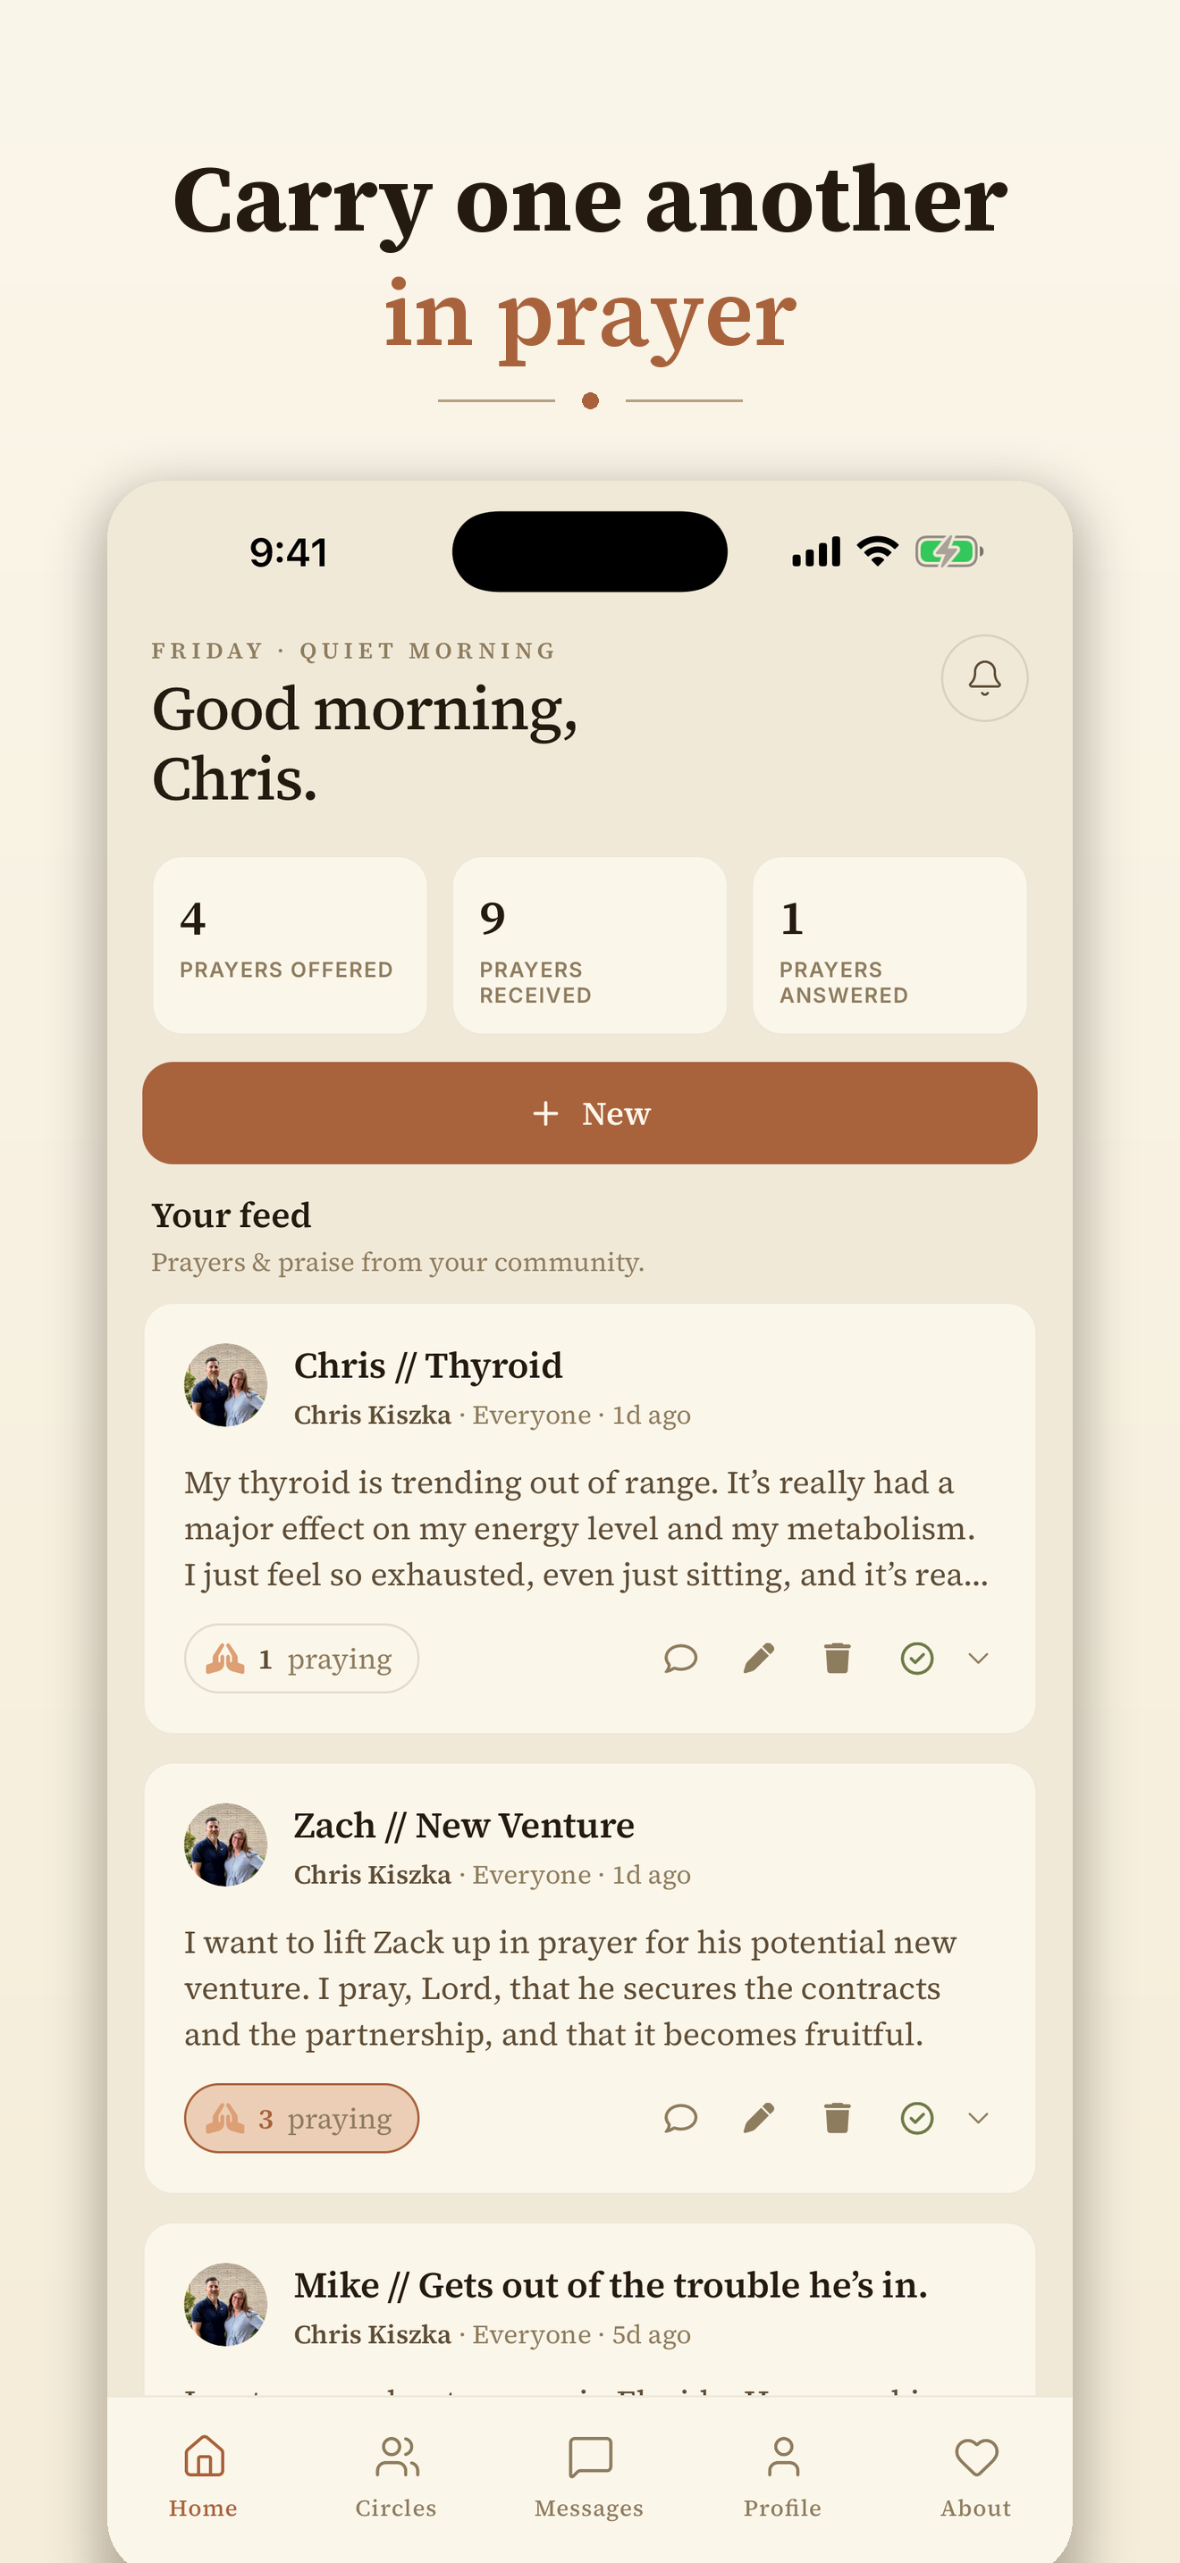Edit the Zach // New Venture prayer
This screenshot has width=1180, height=2563.
pos(759,2117)
